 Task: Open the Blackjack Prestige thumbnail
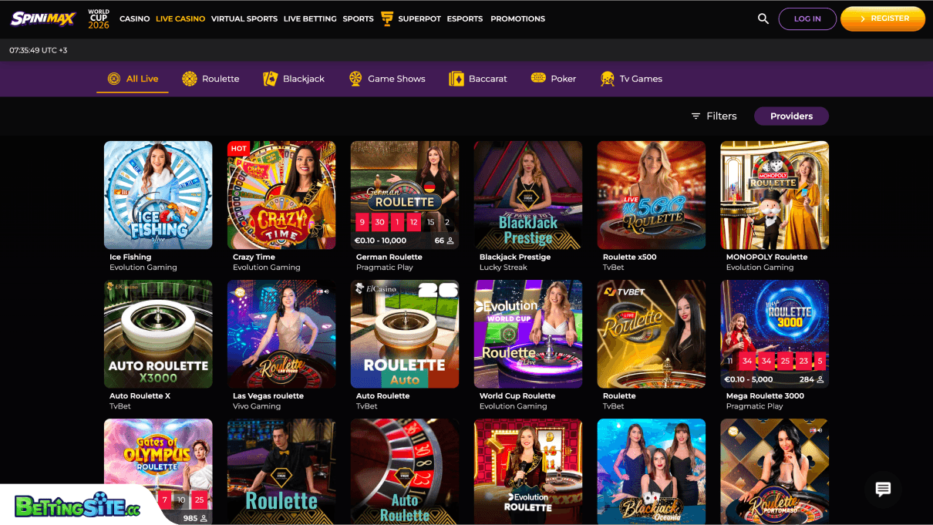[x=528, y=195]
